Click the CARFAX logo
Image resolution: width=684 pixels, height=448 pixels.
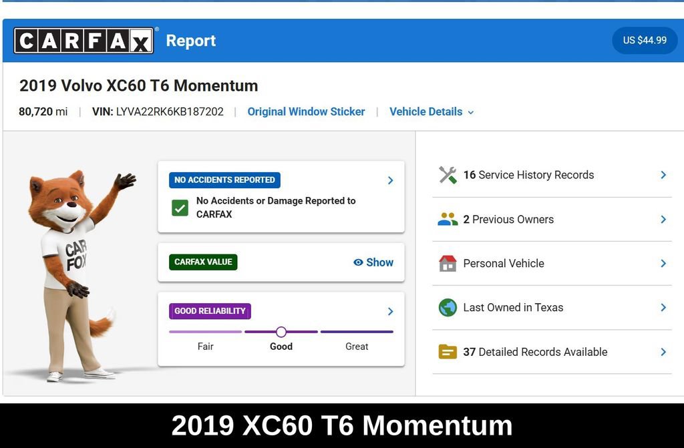(x=83, y=41)
